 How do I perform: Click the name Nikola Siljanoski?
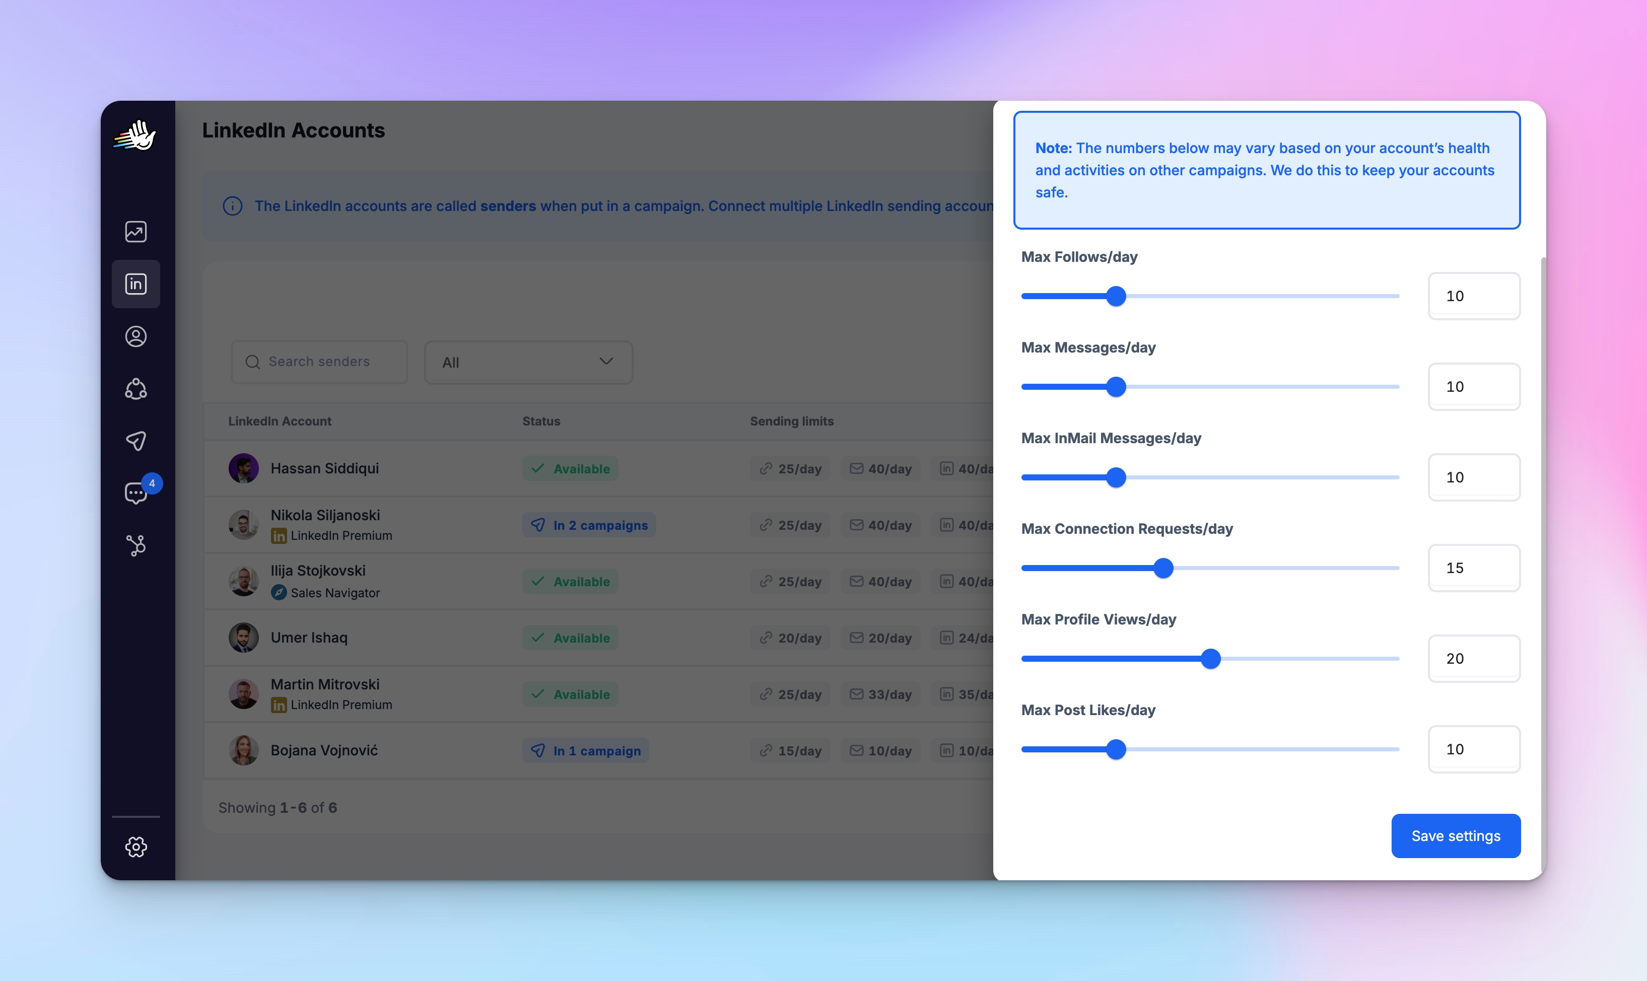click(325, 515)
